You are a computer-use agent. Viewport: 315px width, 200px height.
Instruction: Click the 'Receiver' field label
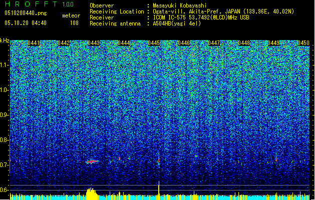point(102,17)
